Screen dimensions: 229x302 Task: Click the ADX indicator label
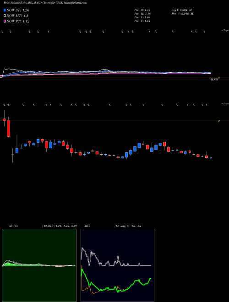pyautogui.click(x=87, y=226)
